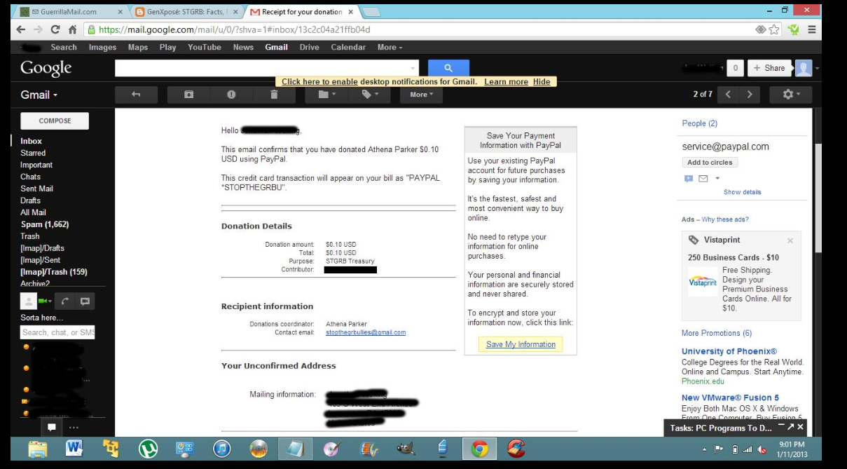Go to the newer message arrow
Screen dimensions: 847x469
[x=728, y=95]
